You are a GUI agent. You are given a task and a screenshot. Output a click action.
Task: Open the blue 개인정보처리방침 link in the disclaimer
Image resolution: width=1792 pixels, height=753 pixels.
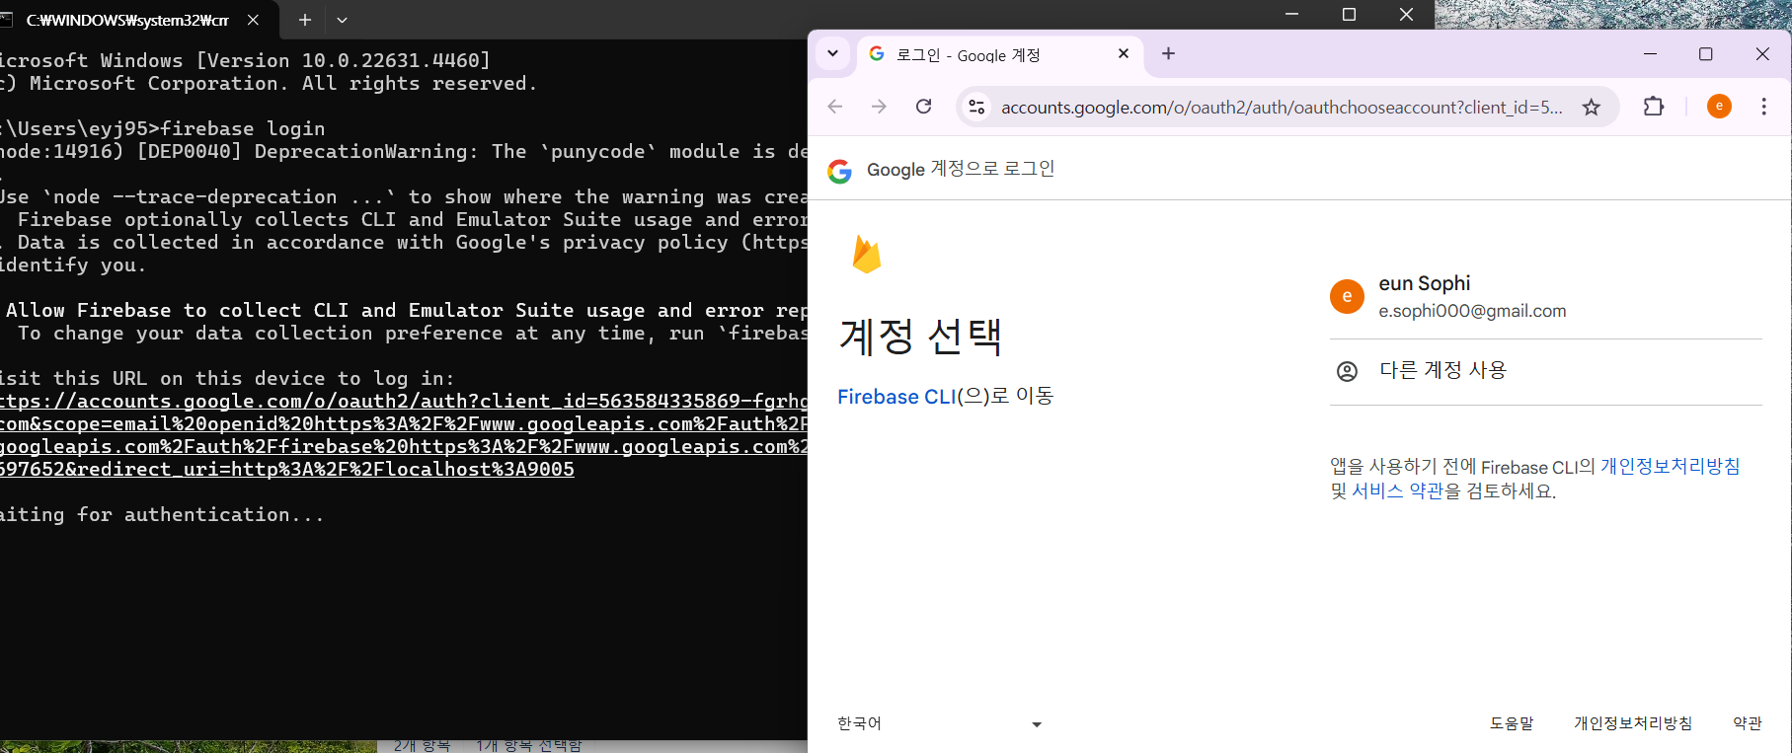tap(1670, 466)
